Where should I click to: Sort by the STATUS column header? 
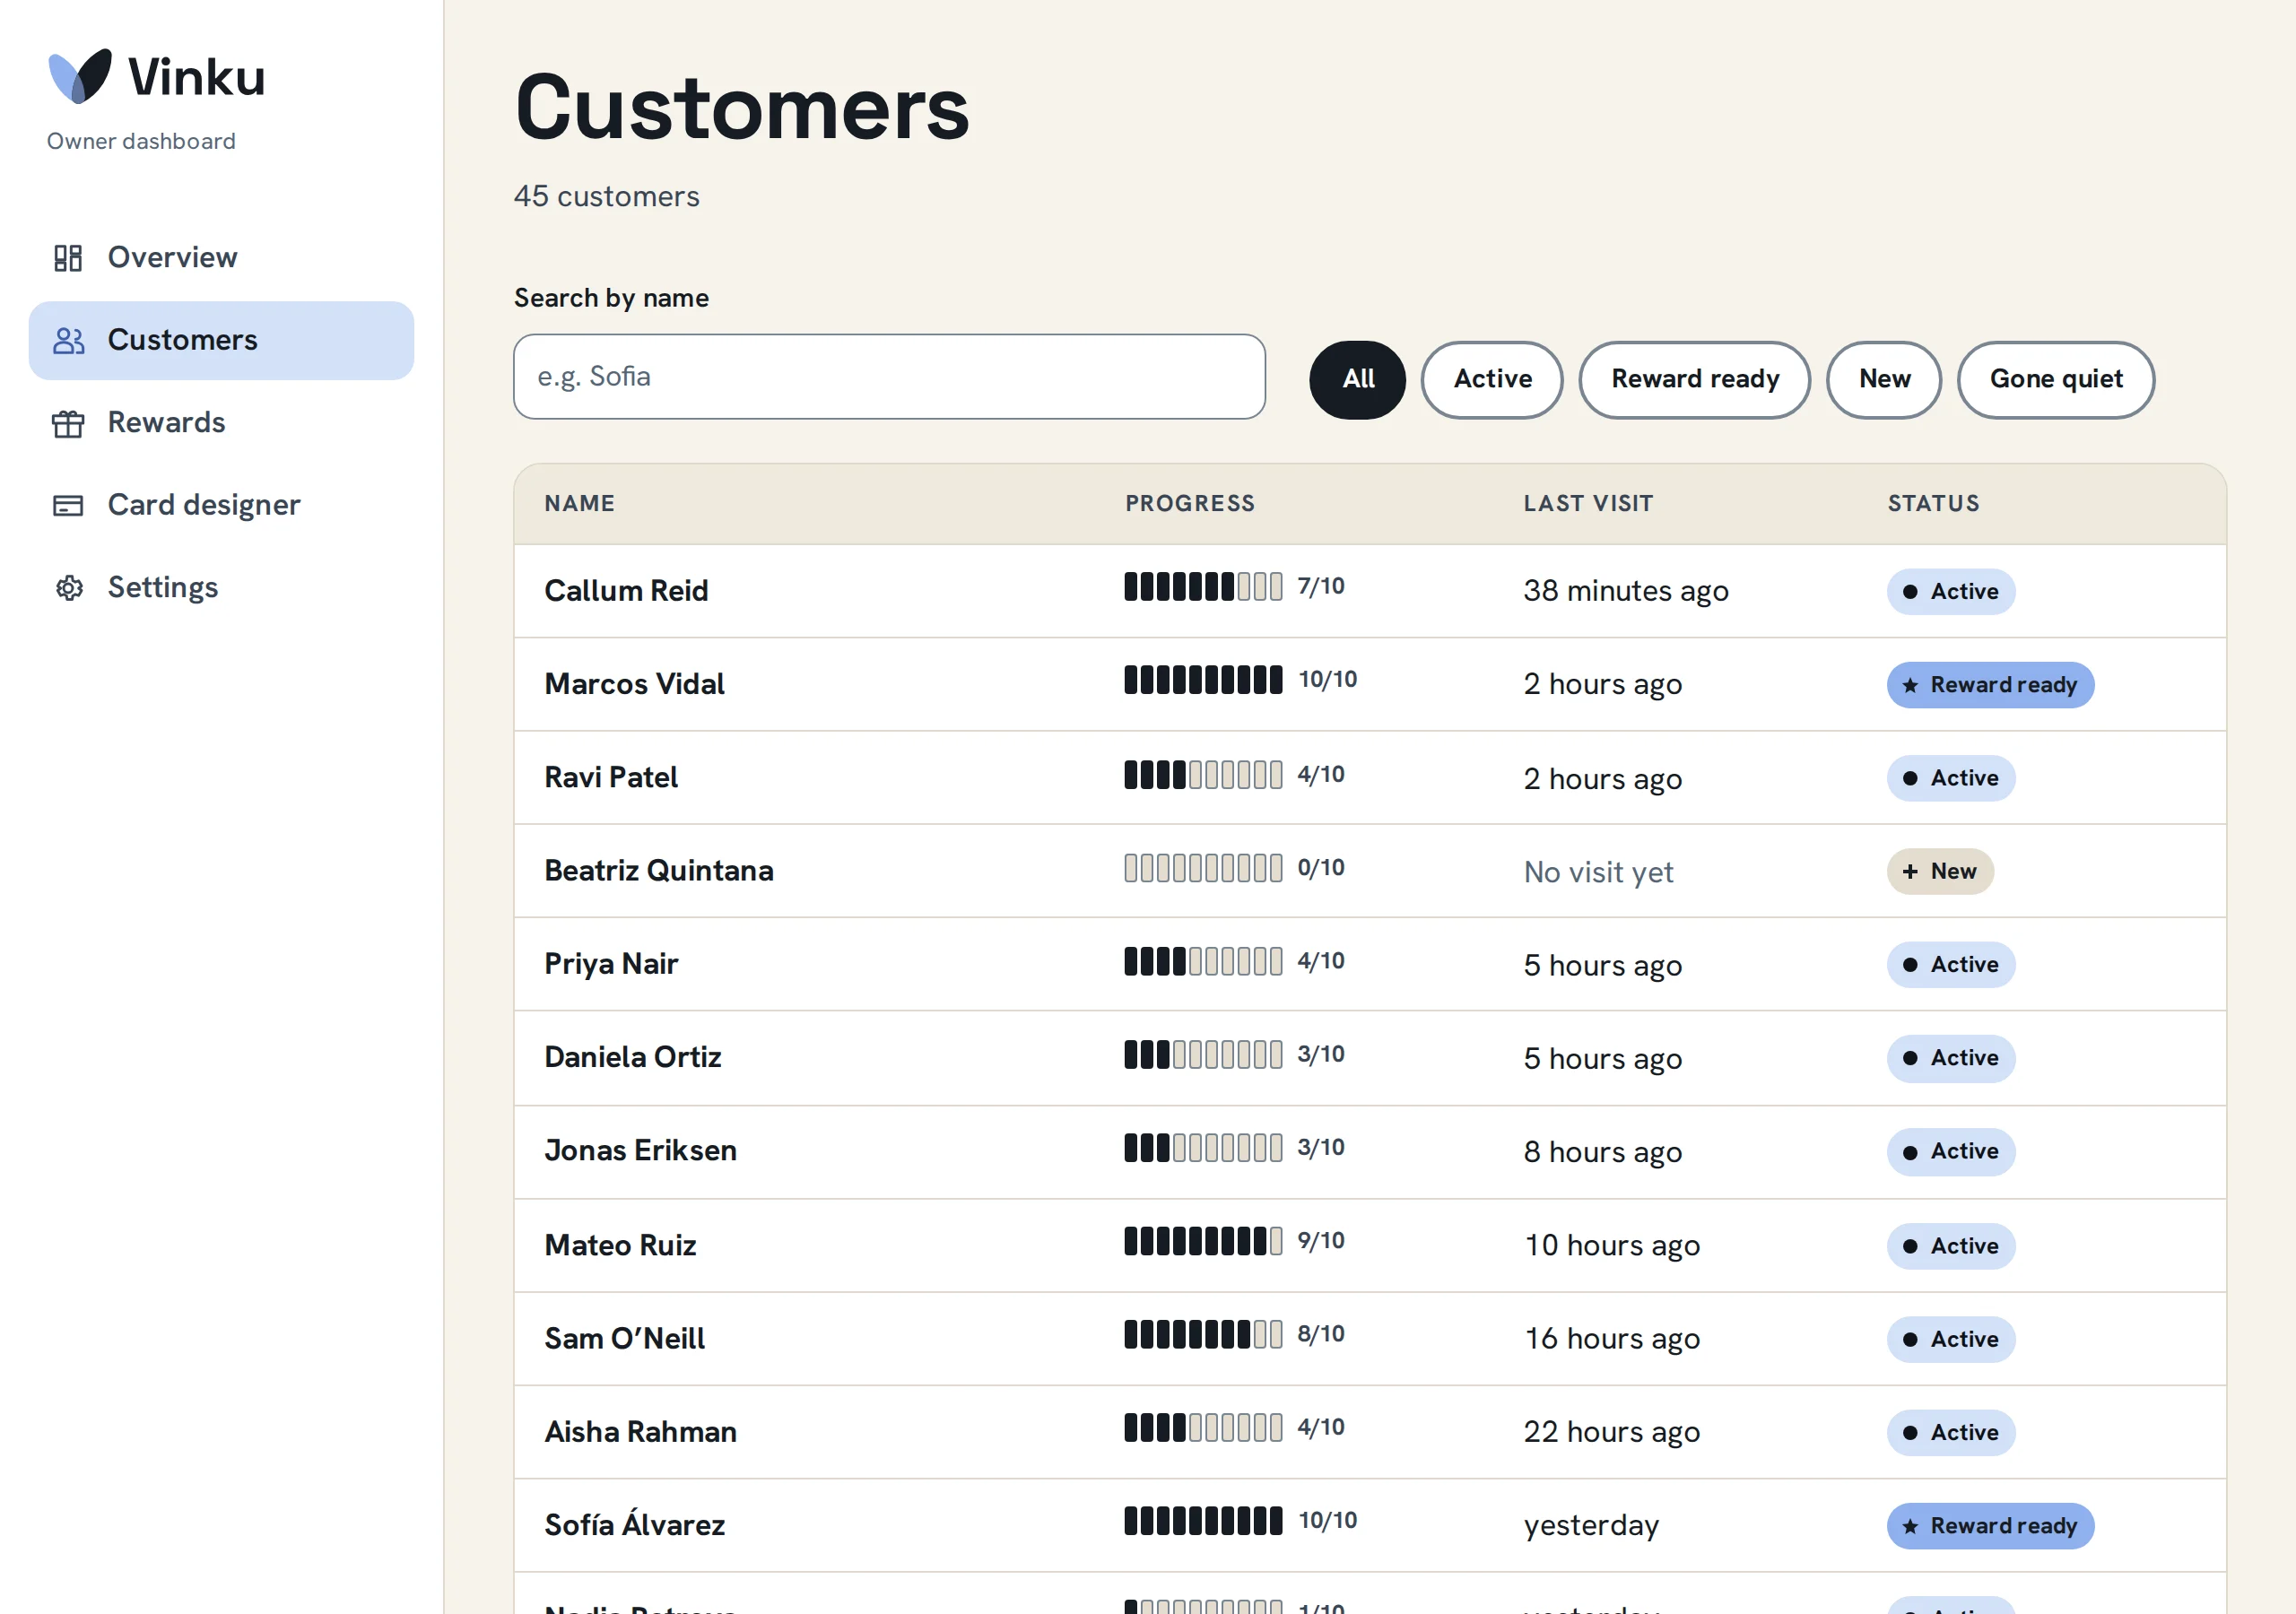[x=1933, y=504]
